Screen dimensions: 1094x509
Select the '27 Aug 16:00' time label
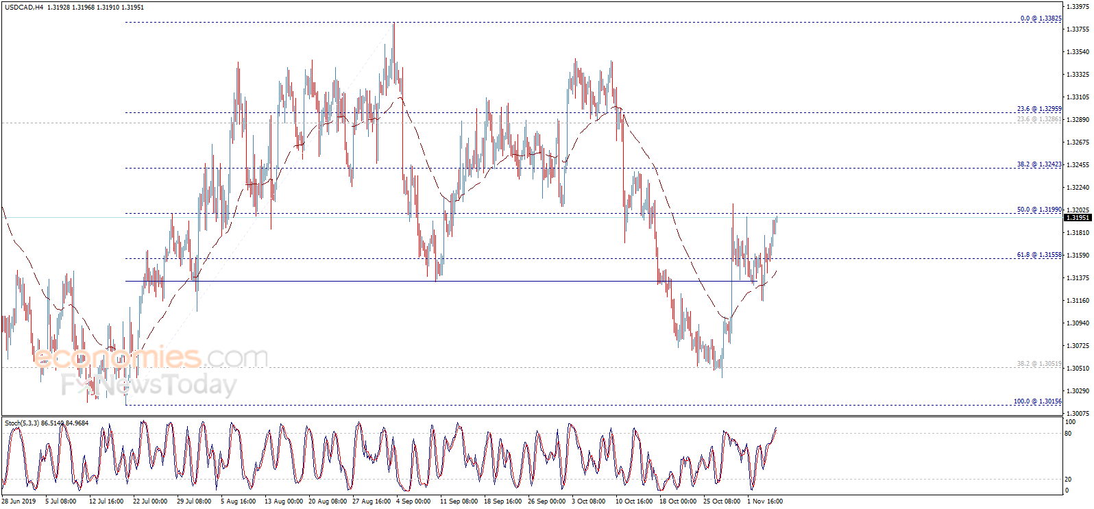pos(372,501)
